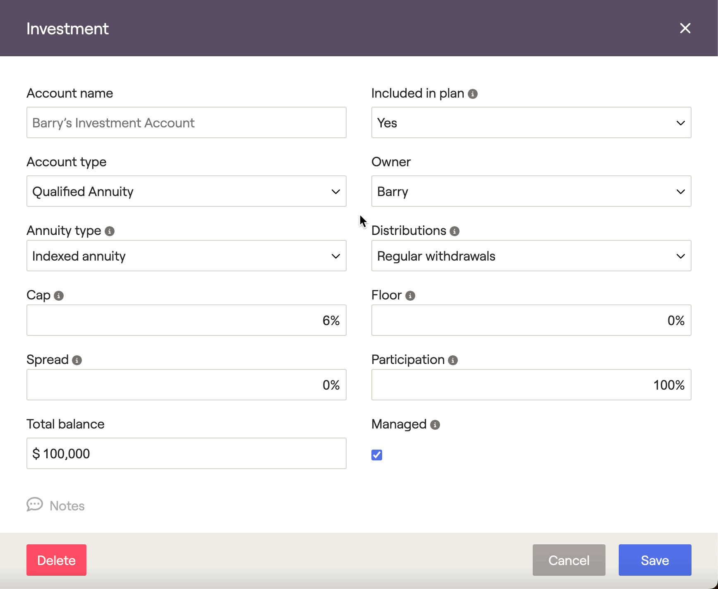Click the red Delete button
The width and height of the screenshot is (718, 589).
(56, 560)
